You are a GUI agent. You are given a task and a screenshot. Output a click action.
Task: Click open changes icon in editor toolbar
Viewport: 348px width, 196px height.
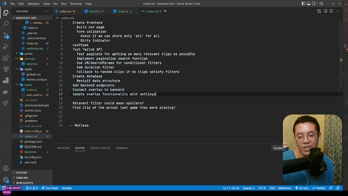coord(319,11)
